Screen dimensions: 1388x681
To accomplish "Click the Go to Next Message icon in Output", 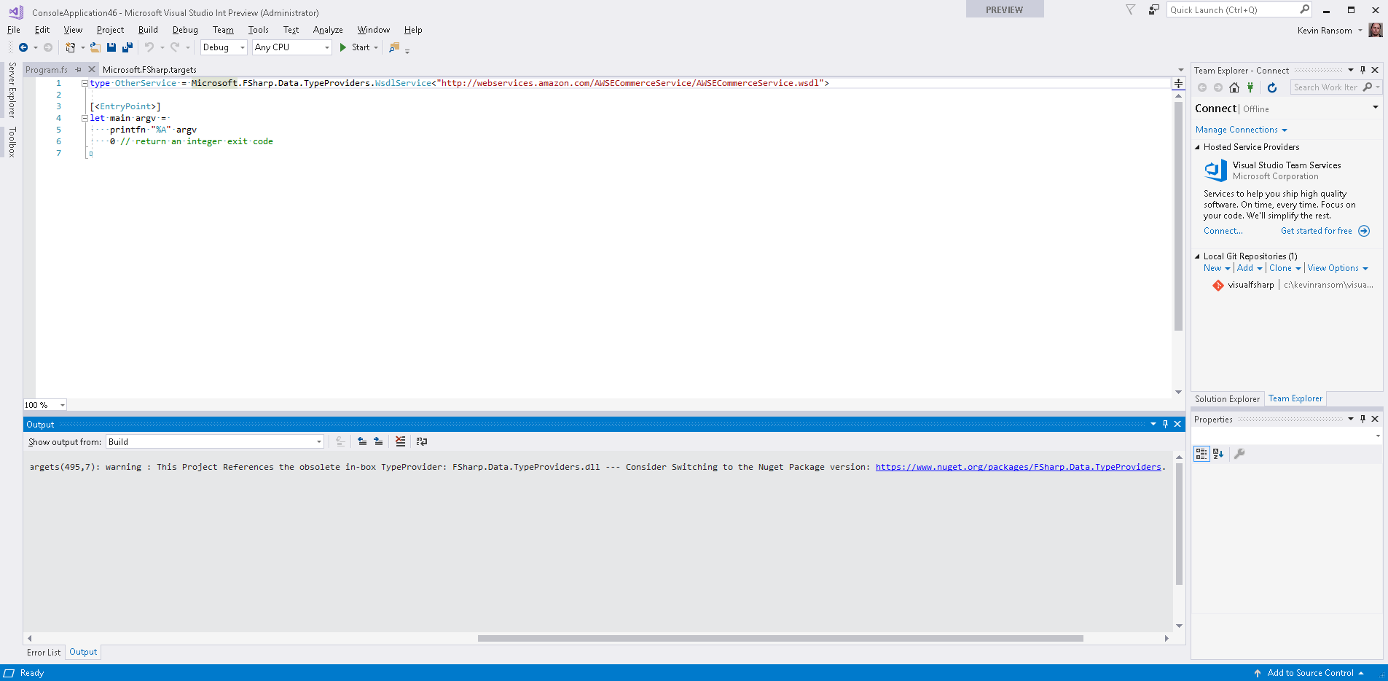I will pos(378,441).
